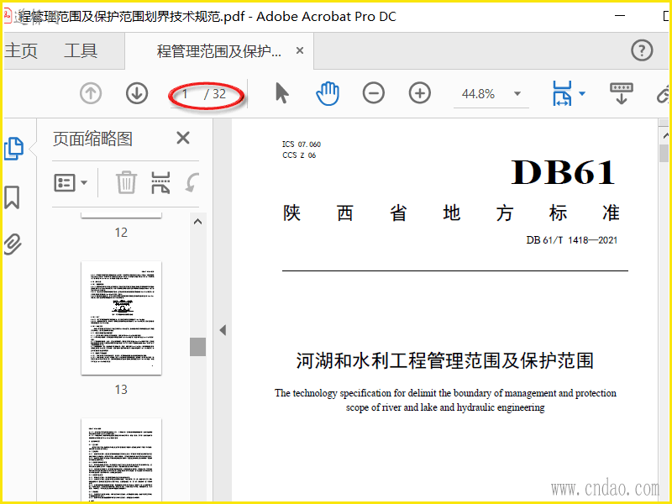Switch to the 工具 tab
672x504 pixels.
click(81, 50)
